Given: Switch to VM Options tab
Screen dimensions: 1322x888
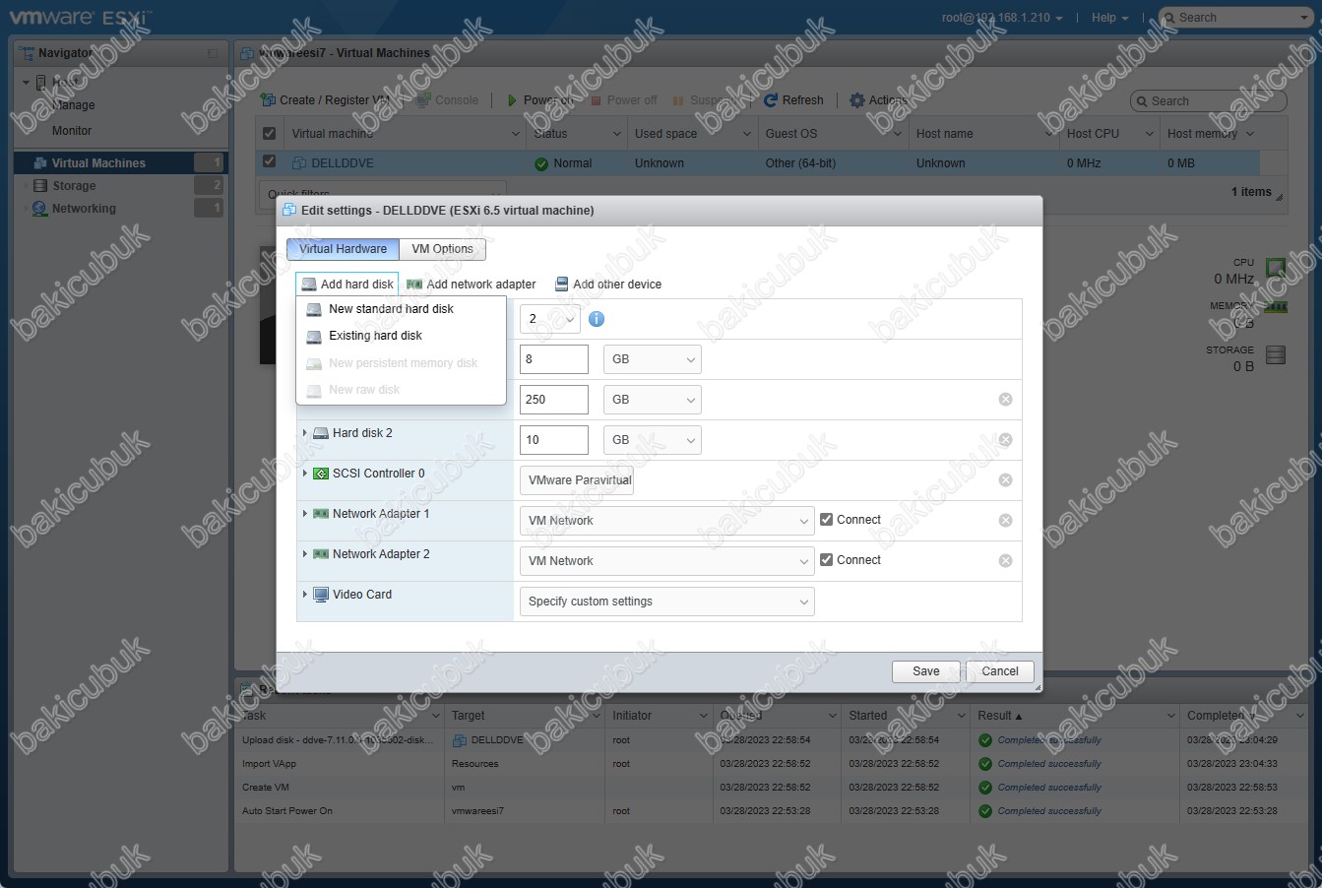Looking at the screenshot, I should [x=442, y=249].
